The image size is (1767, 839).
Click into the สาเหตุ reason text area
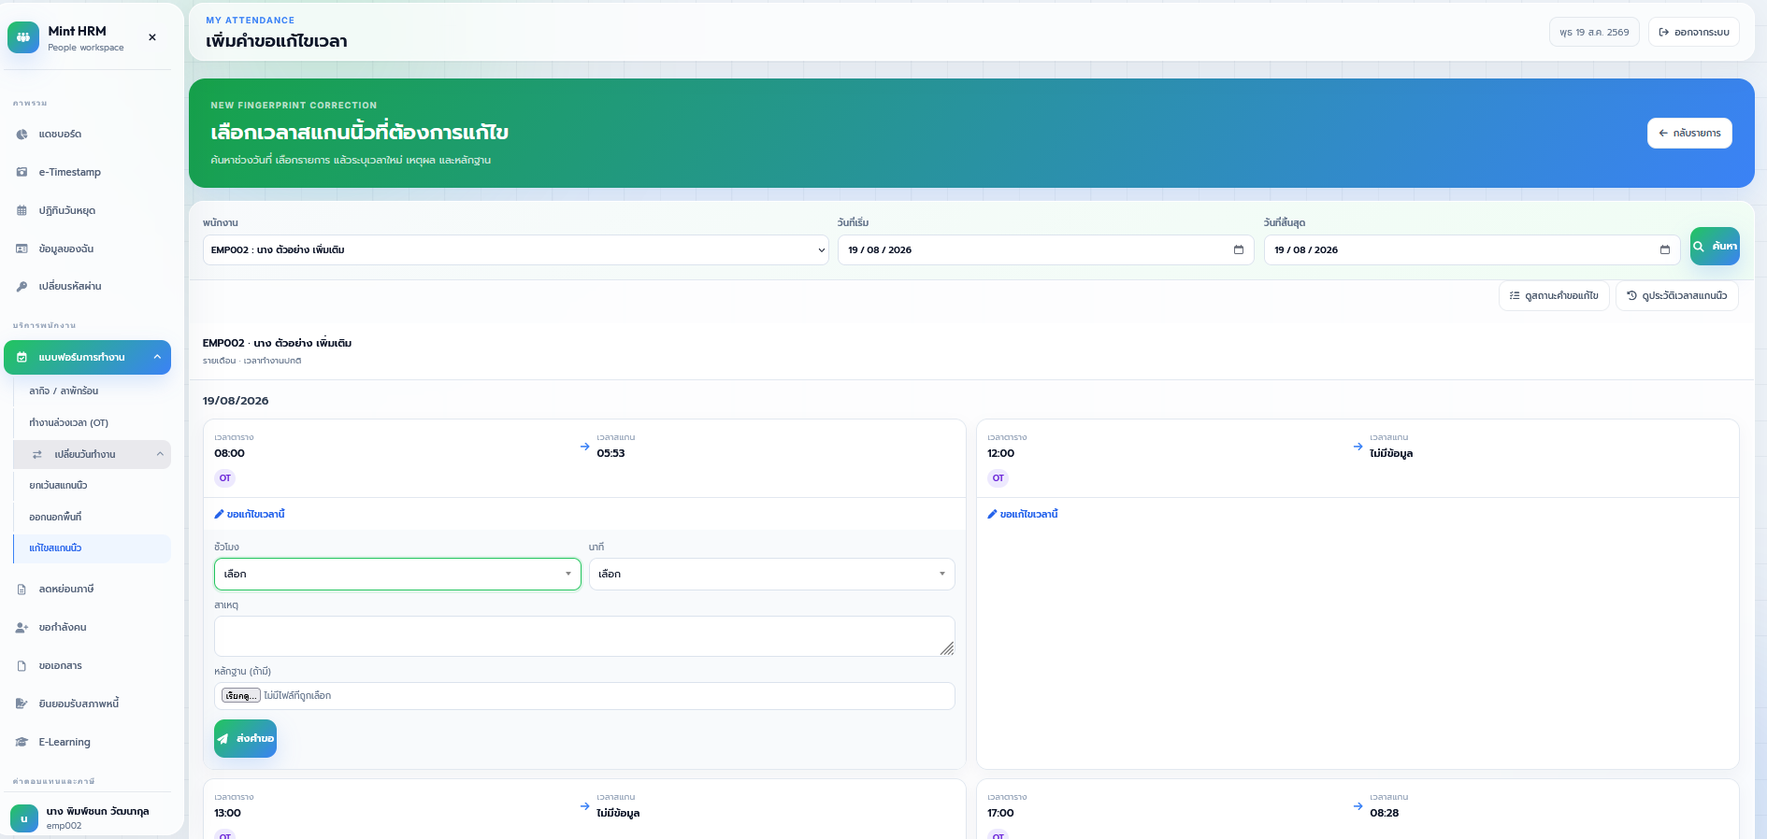584,636
